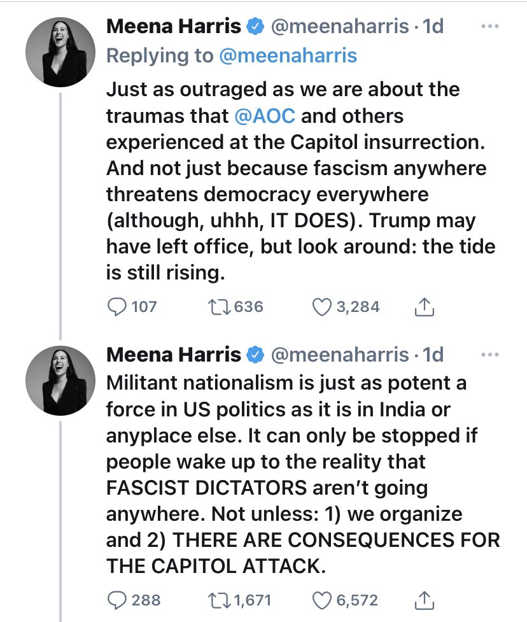The width and height of the screenshot is (527, 622).
Task: Open @meenaharris in Replying to line
Action: 288,55
